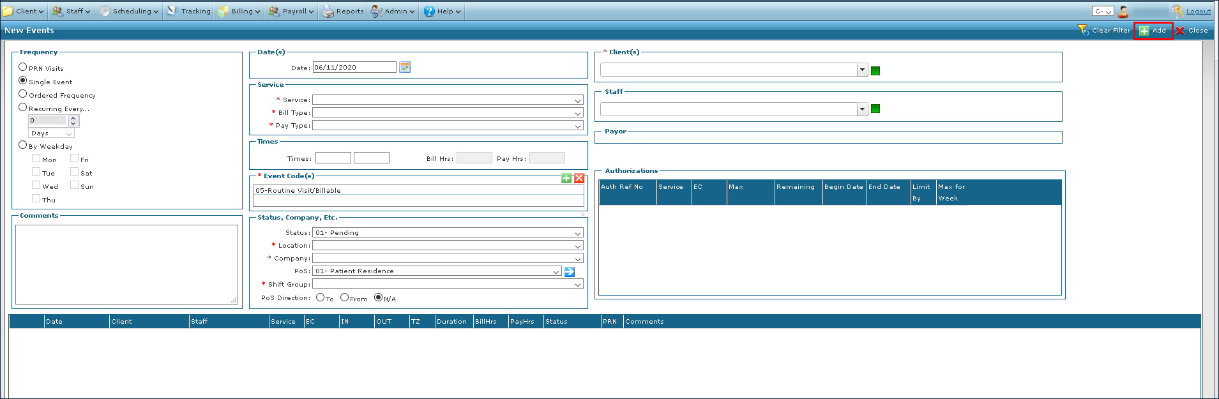Image resolution: width=1219 pixels, height=399 pixels.
Task: Open the Status dropdown showing 01- Pending
Action: click(577, 233)
